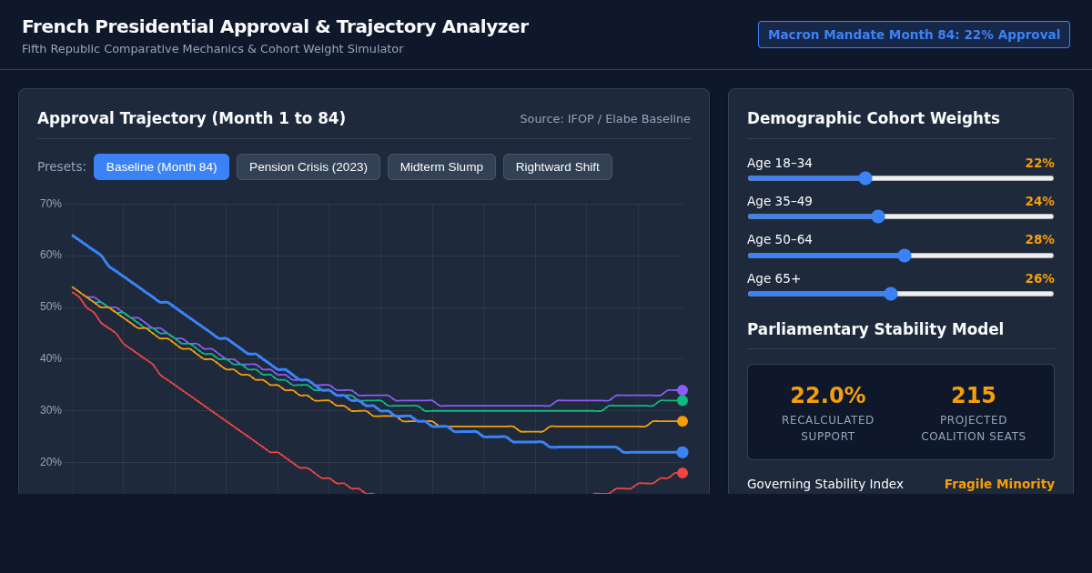
Task: Click the Age 35–49 24% value
Action: click(x=1039, y=201)
